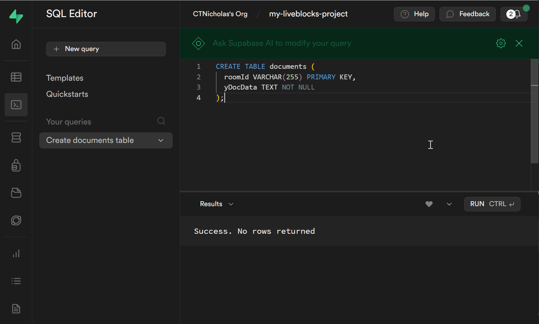Image resolution: width=539 pixels, height=324 pixels.
Task: Open the Database section in the sidebar
Action: pos(16,138)
